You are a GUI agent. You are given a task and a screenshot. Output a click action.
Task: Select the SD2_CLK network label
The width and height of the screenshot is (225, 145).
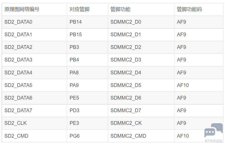[16, 123]
